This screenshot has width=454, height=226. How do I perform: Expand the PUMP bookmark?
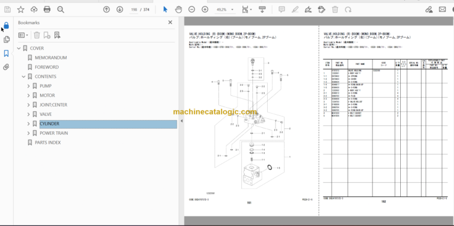pos(28,86)
